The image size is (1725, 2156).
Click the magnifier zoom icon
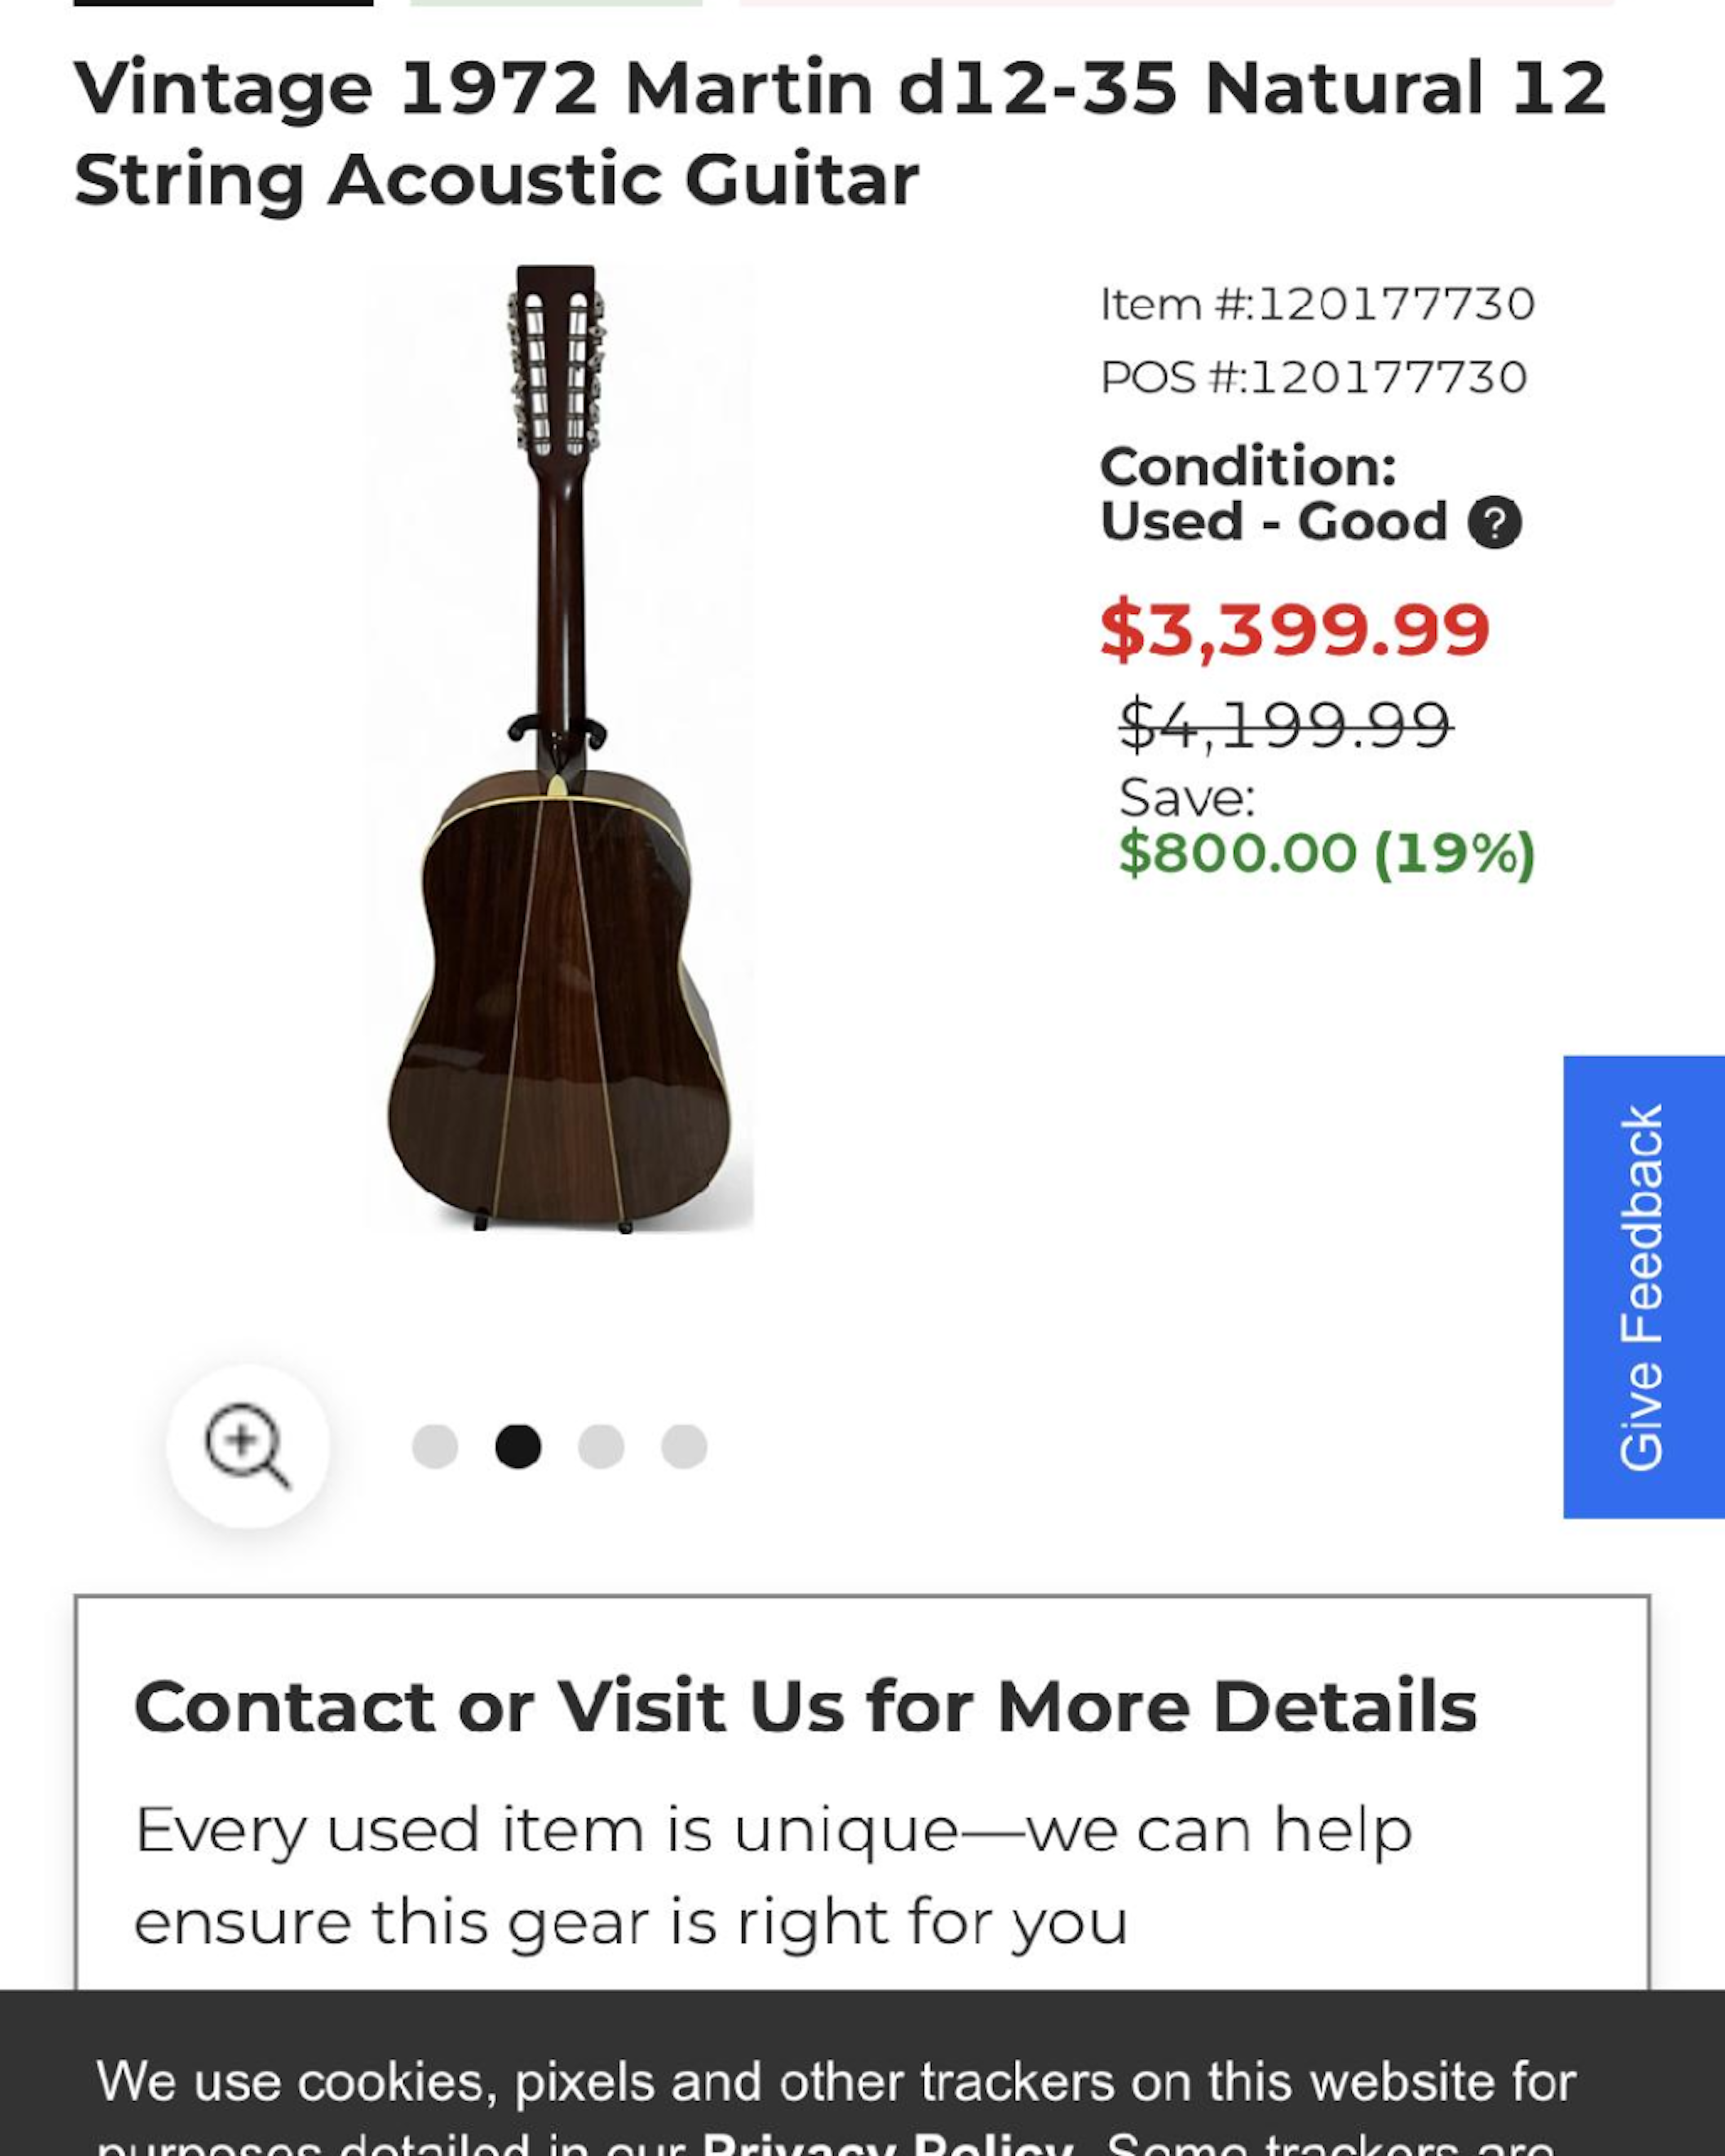point(247,1445)
